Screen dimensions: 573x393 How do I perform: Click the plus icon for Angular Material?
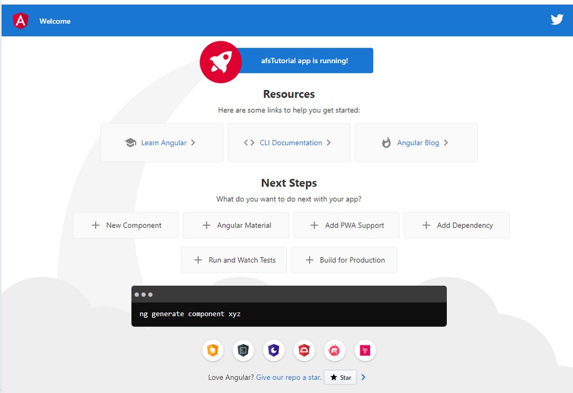(206, 225)
